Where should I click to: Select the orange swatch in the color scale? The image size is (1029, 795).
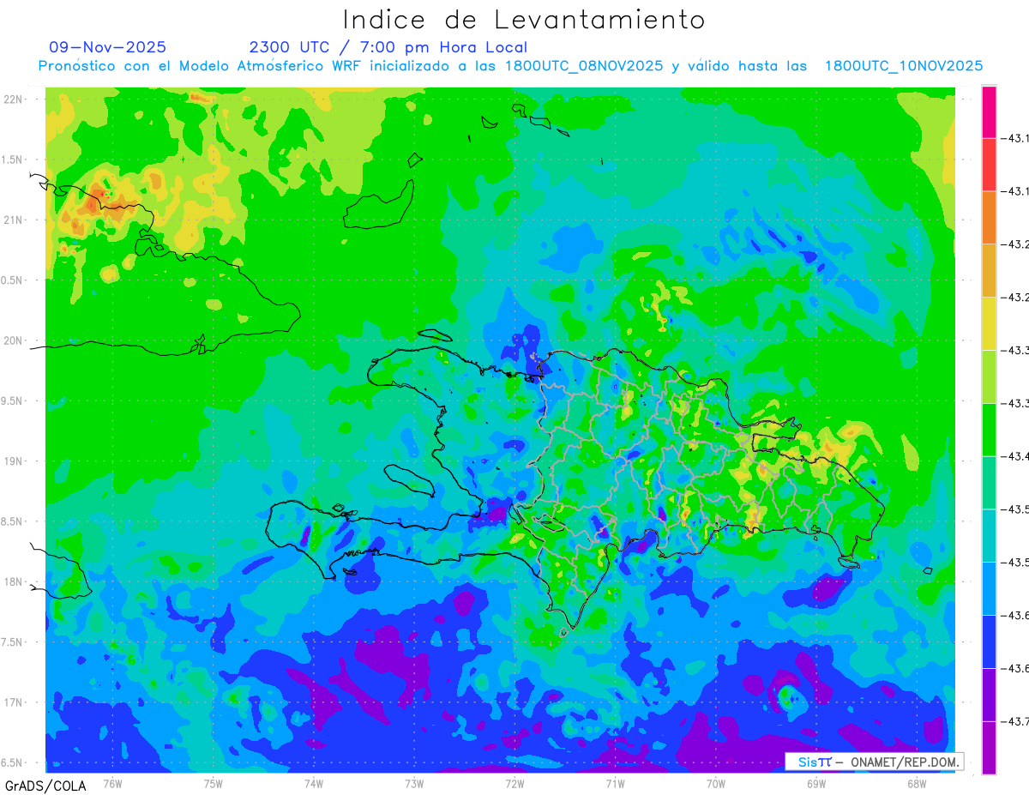pyautogui.click(x=989, y=218)
